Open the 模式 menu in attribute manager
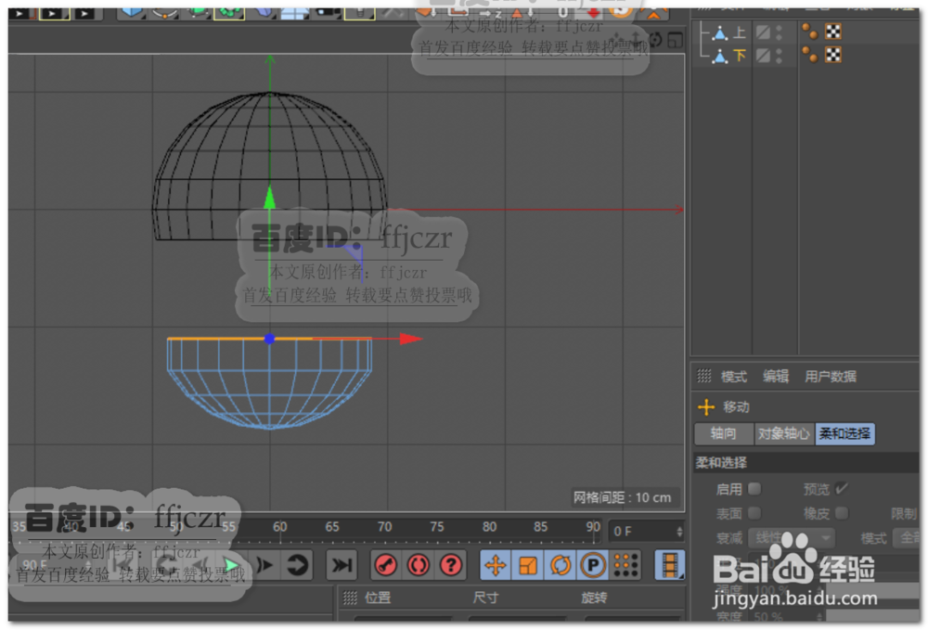The height and width of the screenshot is (630, 928). tap(734, 377)
